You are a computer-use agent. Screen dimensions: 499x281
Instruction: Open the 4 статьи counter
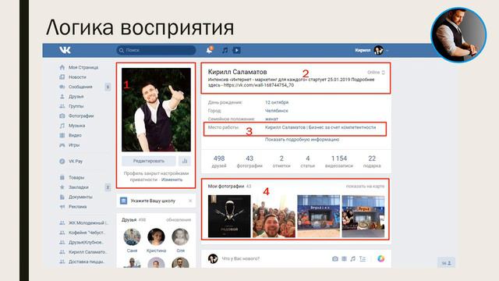[308, 162]
